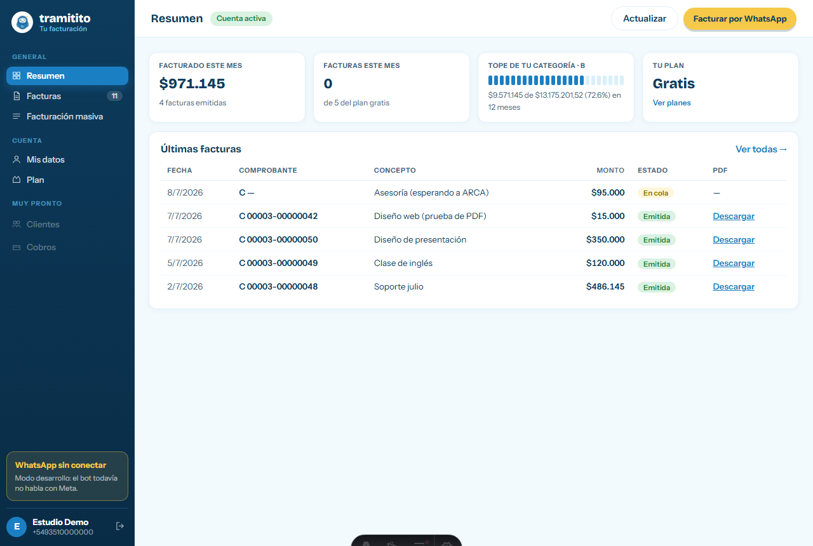The width and height of the screenshot is (813, 546).
Task: Open the Plan section
Action: point(67,180)
